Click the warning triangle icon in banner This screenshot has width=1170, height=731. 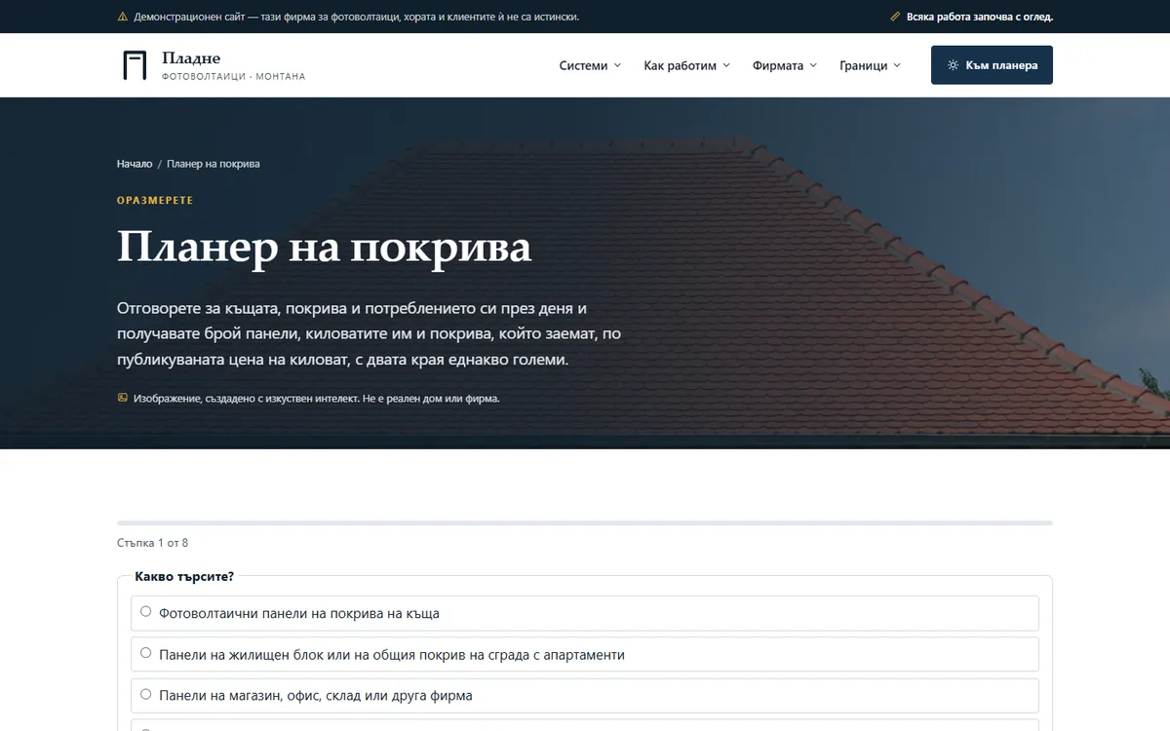tap(122, 17)
